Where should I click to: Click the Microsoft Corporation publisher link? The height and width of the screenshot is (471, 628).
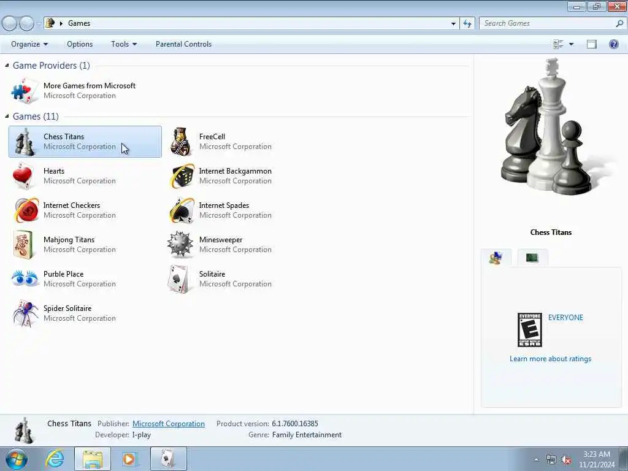click(x=168, y=423)
